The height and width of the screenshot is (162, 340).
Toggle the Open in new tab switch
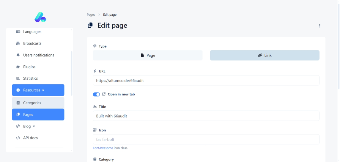click(x=96, y=94)
